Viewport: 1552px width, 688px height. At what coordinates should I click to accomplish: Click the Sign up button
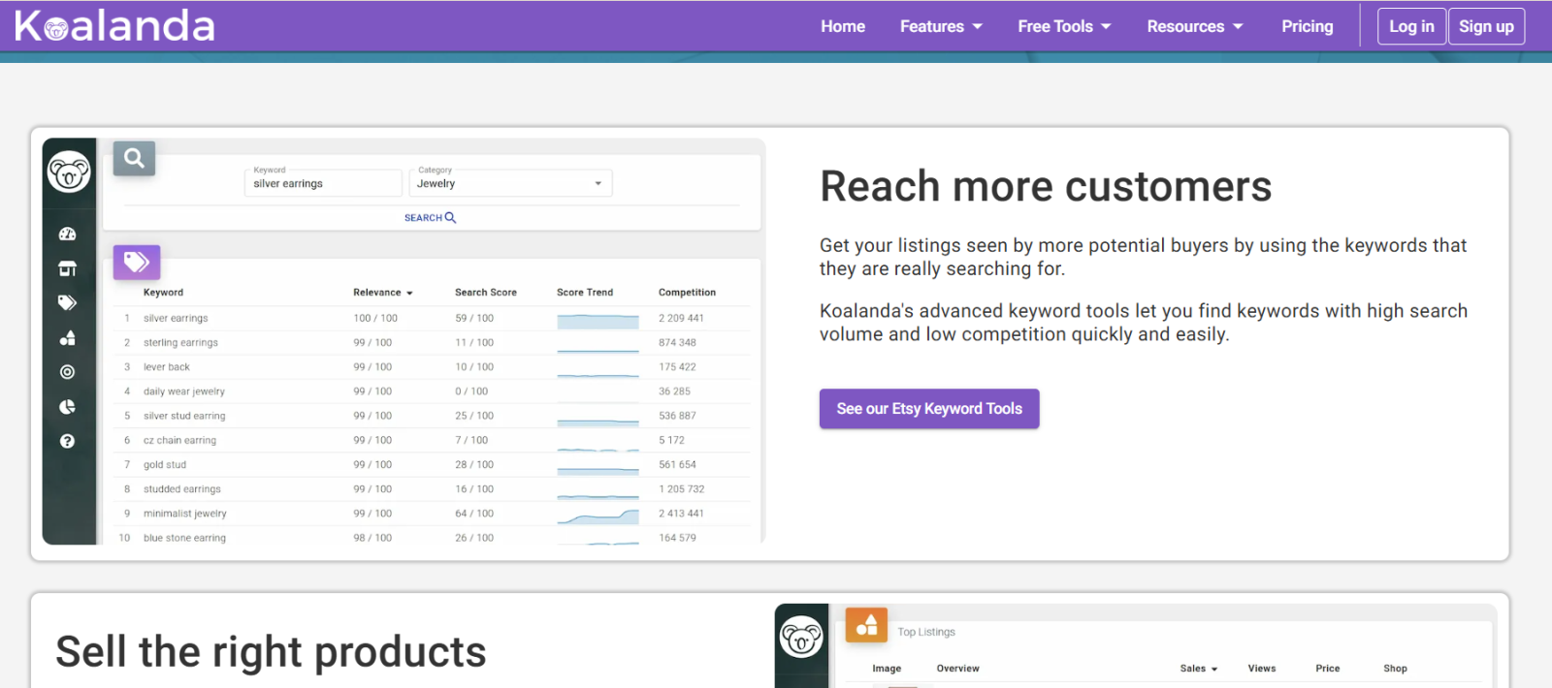(x=1486, y=26)
